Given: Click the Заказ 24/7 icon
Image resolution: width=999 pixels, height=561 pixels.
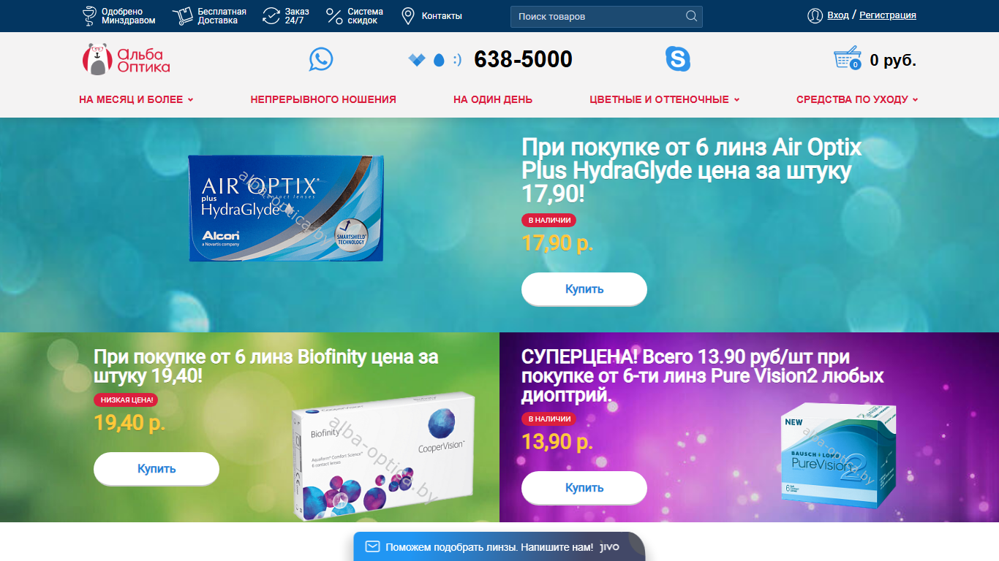Looking at the screenshot, I should [x=271, y=16].
